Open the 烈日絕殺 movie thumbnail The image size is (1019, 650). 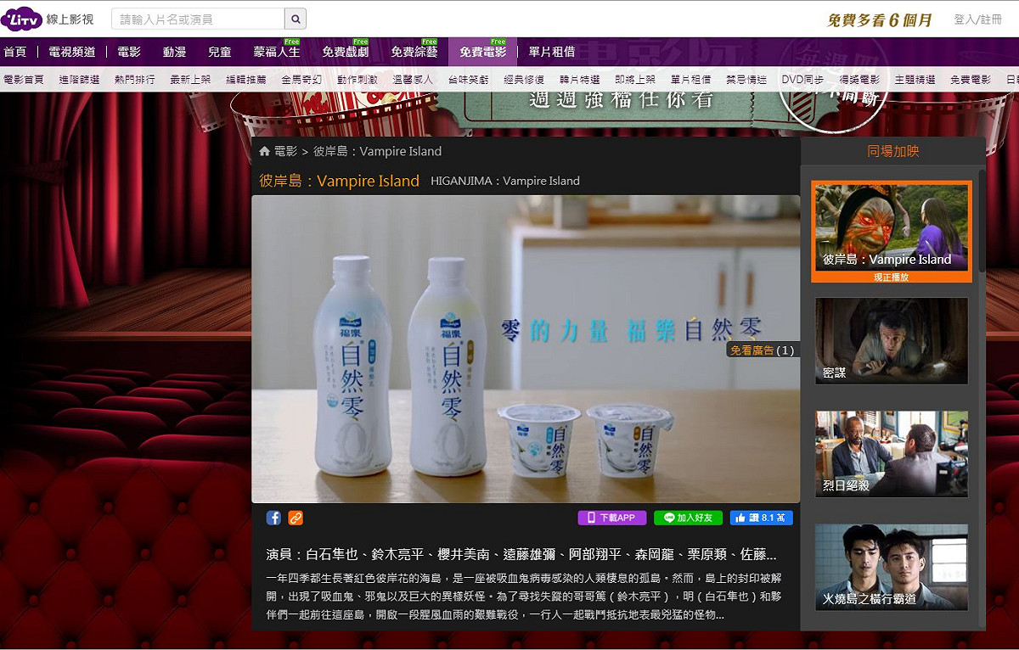click(892, 454)
